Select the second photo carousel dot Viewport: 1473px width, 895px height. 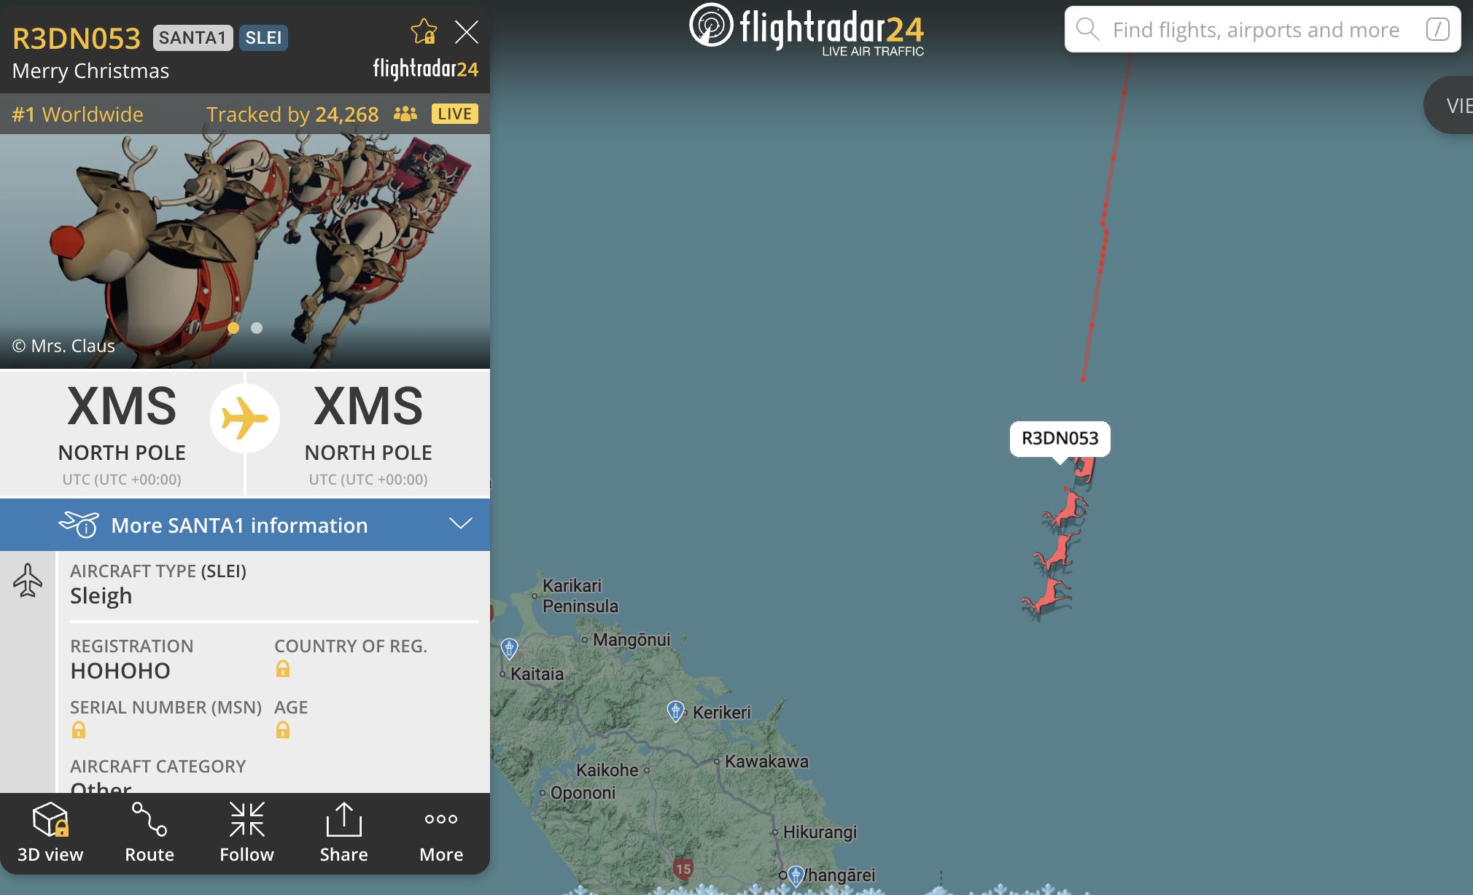point(257,328)
